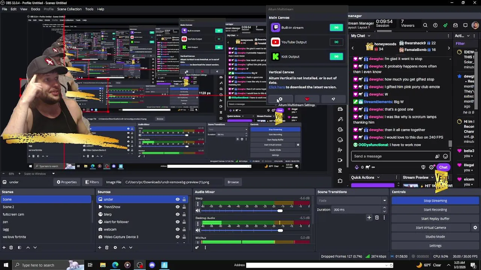Viewport: 481px width, 270px height.
Task: Open the emote picker smiley icon
Action: 445,156
